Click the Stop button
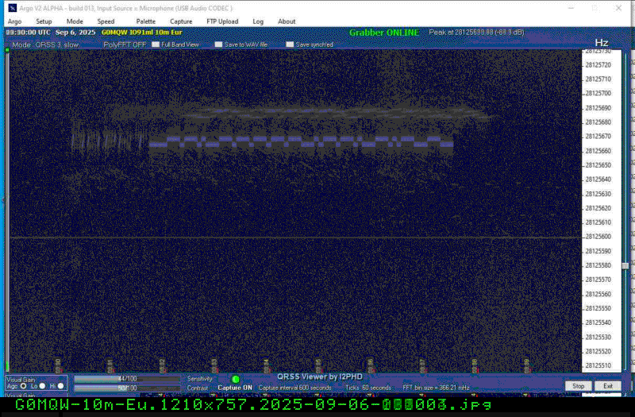Viewport: 635px width, 417px height. coord(579,386)
